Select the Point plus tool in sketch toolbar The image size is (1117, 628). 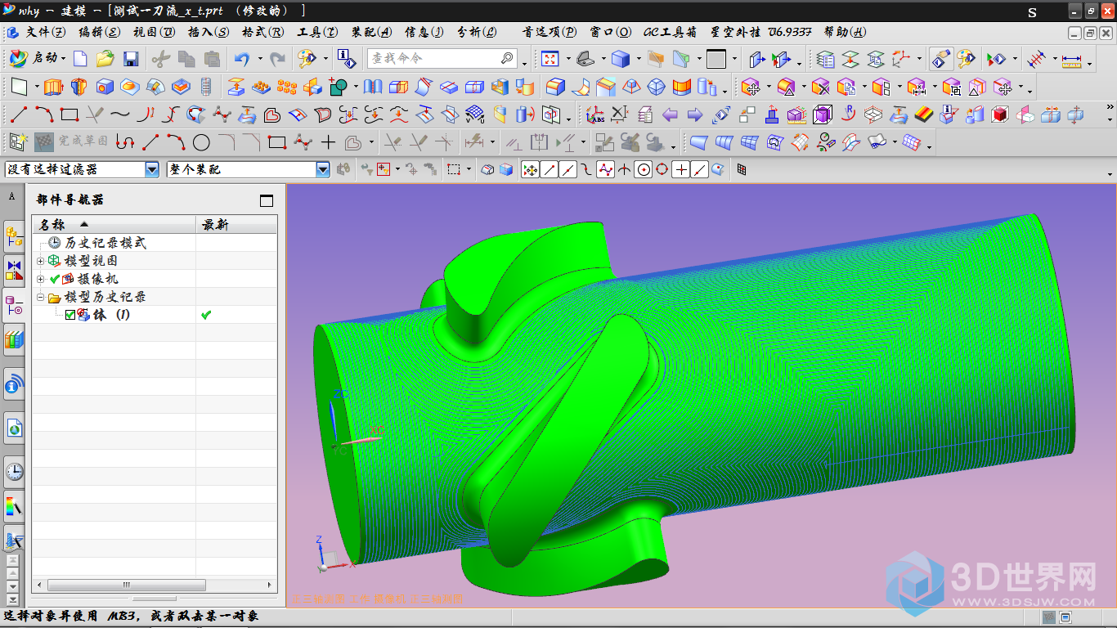click(x=328, y=142)
